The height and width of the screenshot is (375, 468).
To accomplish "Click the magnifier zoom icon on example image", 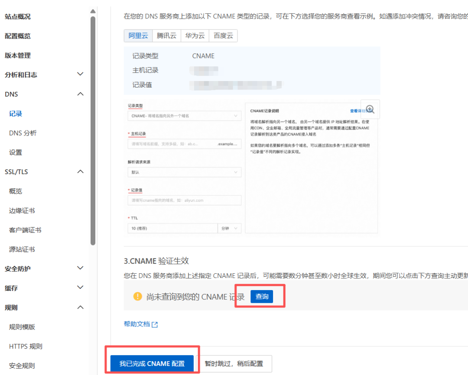I will (x=370, y=109).
